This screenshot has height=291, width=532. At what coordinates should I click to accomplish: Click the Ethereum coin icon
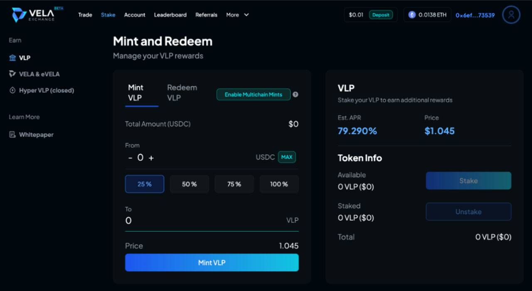coord(412,15)
